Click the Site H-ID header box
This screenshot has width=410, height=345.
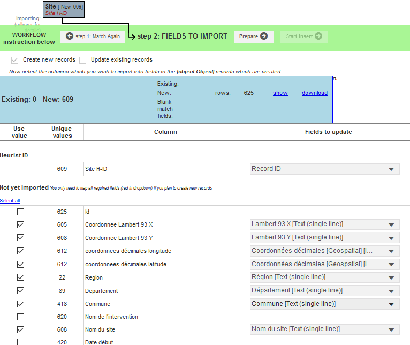64,10
